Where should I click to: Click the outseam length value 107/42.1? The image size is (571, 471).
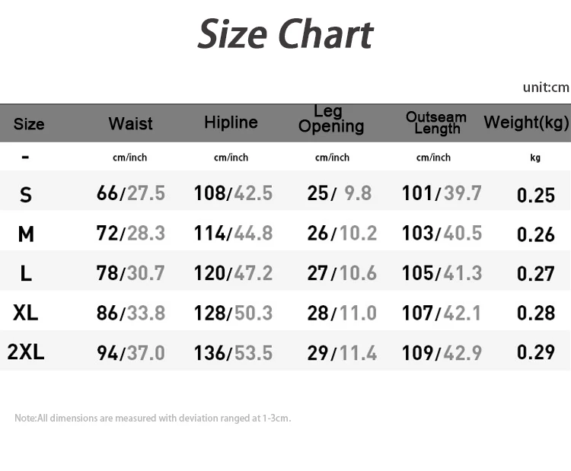pos(442,313)
